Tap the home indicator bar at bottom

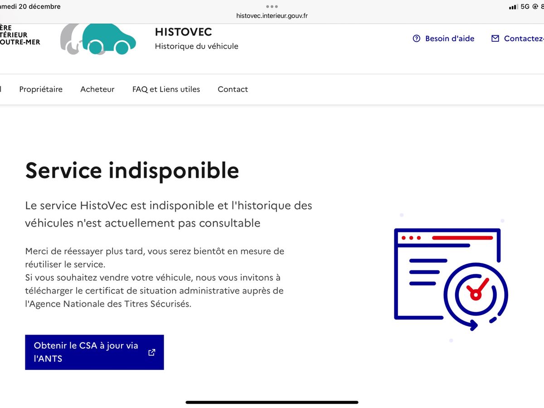coord(272,402)
